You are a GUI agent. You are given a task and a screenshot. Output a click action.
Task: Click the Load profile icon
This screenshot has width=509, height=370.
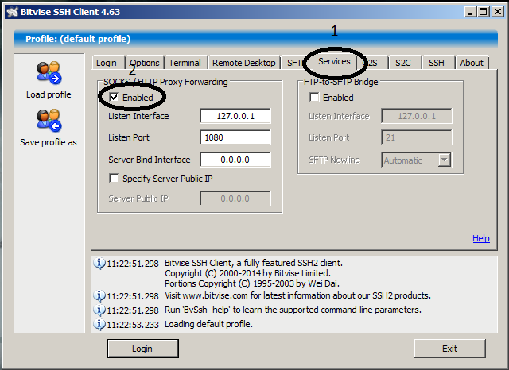click(x=49, y=72)
